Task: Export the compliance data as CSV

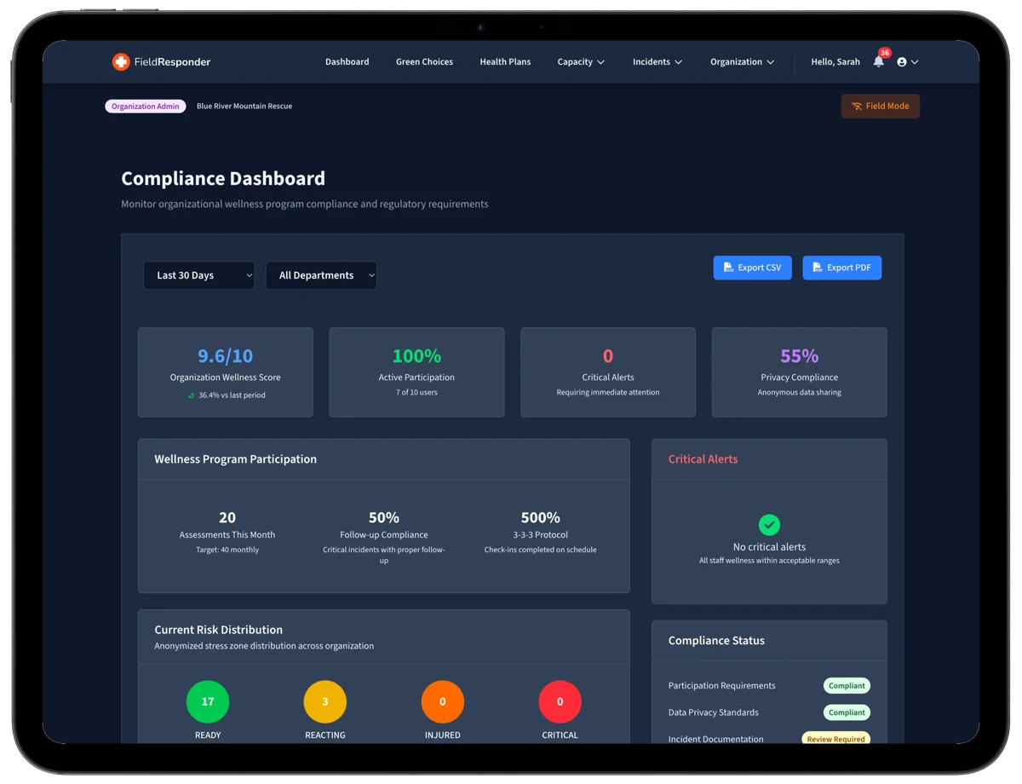Action: (x=752, y=267)
